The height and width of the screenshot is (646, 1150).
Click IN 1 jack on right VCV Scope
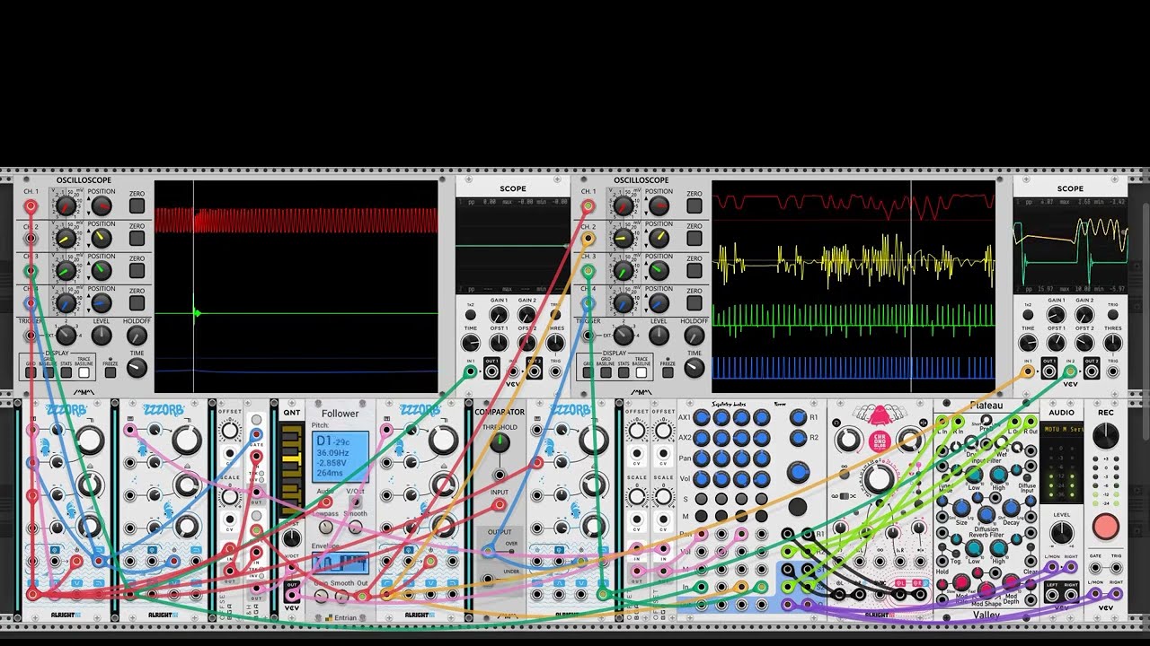point(1028,370)
